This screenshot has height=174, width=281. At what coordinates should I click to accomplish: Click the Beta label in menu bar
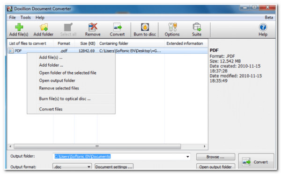pos(269,17)
